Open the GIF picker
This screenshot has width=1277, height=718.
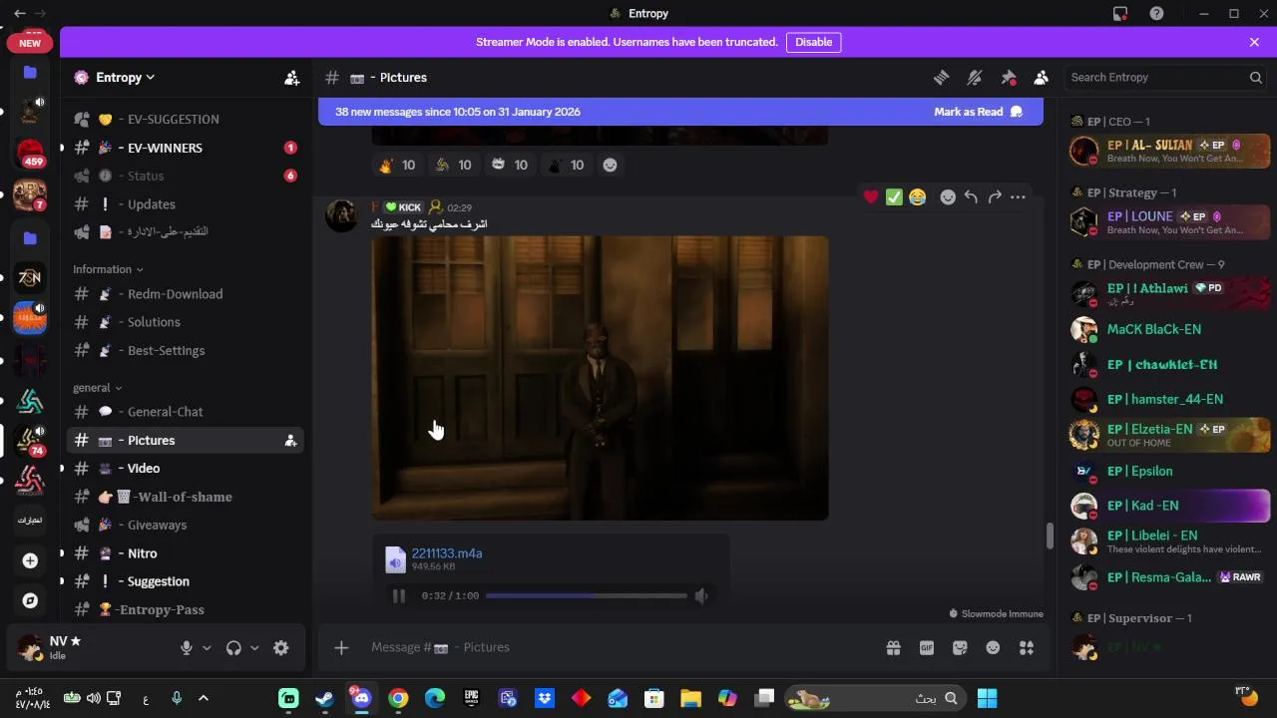[927, 648]
